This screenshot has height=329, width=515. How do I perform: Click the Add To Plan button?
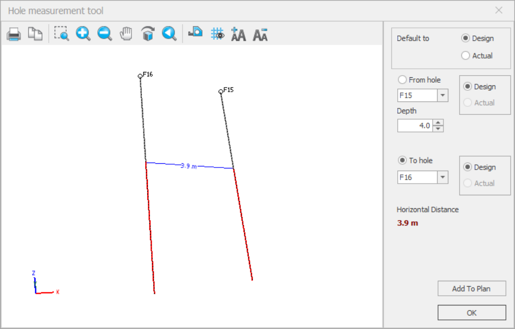(x=471, y=289)
